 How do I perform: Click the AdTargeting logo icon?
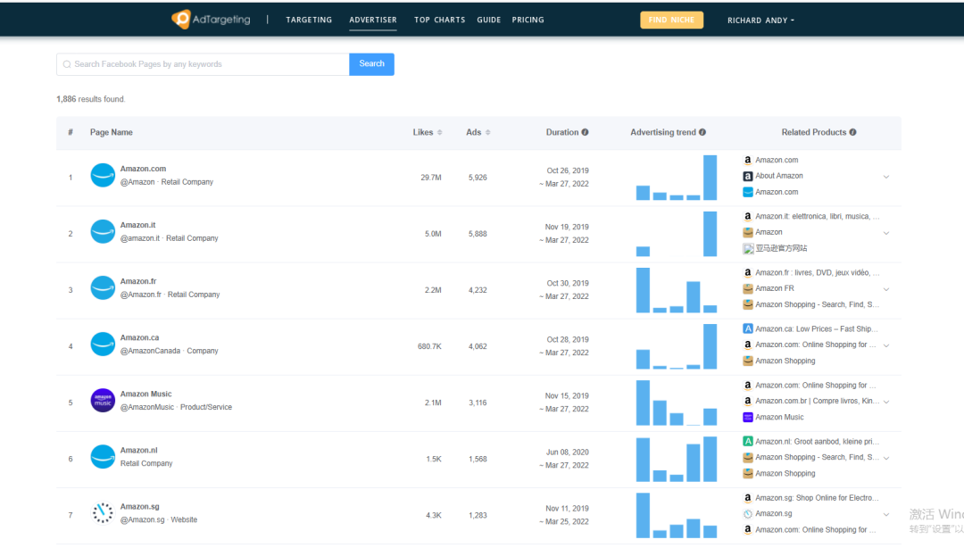click(x=181, y=19)
